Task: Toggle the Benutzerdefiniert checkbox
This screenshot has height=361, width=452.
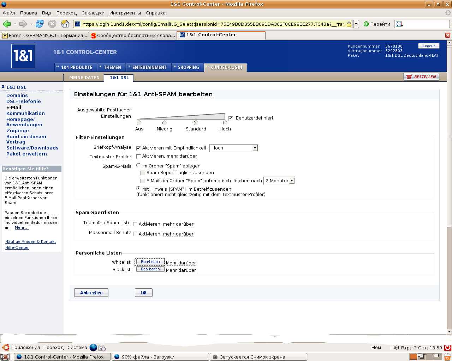Action: coord(231,118)
